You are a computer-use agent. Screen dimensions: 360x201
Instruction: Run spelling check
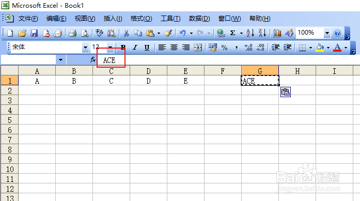click(85, 33)
